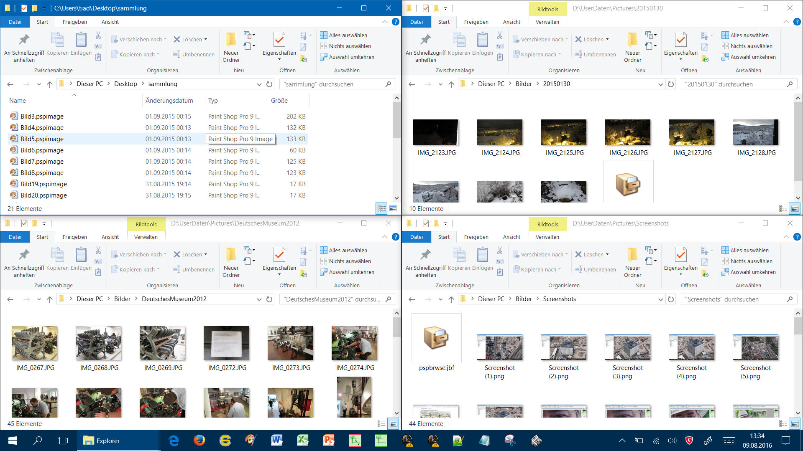Click refresh icon beside sammlung address bar
Image resolution: width=803 pixels, height=451 pixels.
tap(269, 84)
